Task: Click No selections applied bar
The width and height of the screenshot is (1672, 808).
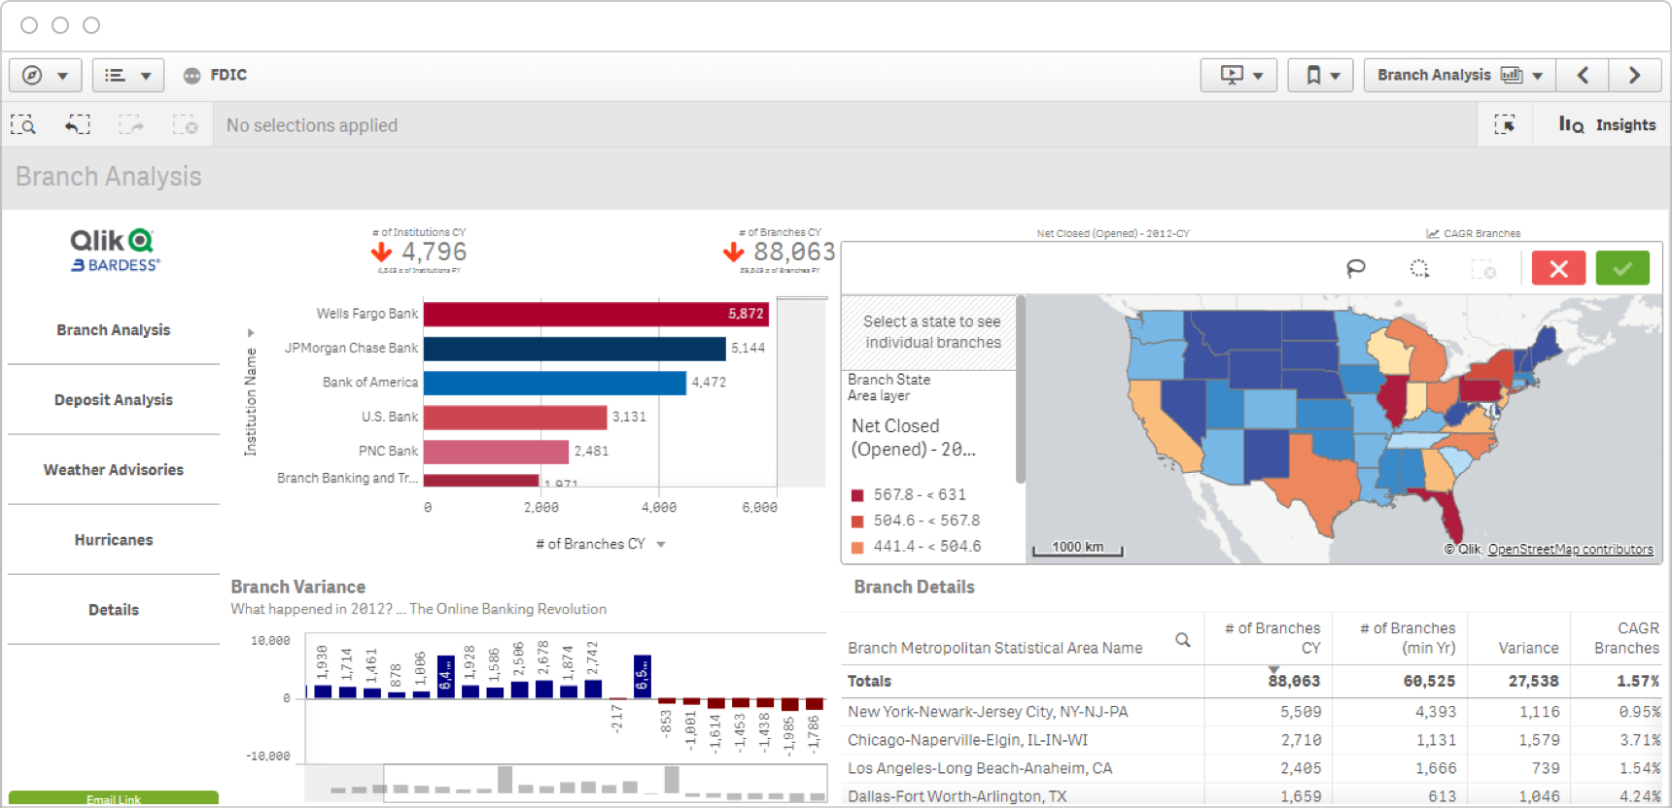Action: point(843,124)
